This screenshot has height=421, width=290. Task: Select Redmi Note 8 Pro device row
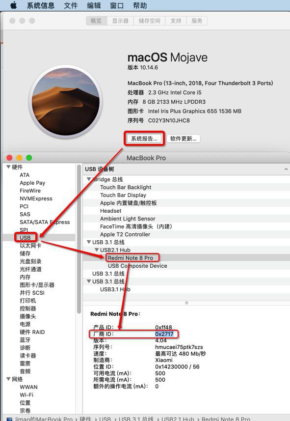point(186,258)
